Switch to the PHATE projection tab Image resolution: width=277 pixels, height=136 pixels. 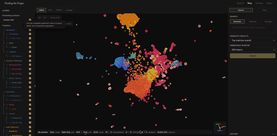tap(59, 10)
